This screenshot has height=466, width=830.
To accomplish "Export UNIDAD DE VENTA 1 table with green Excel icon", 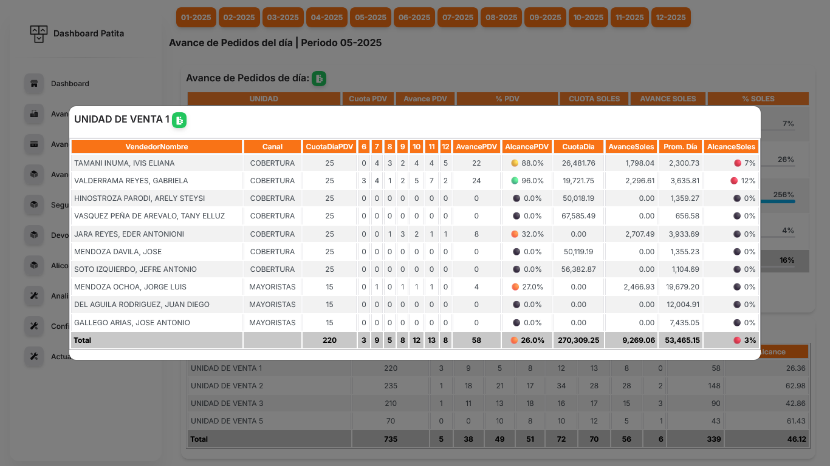I will click(180, 120).
